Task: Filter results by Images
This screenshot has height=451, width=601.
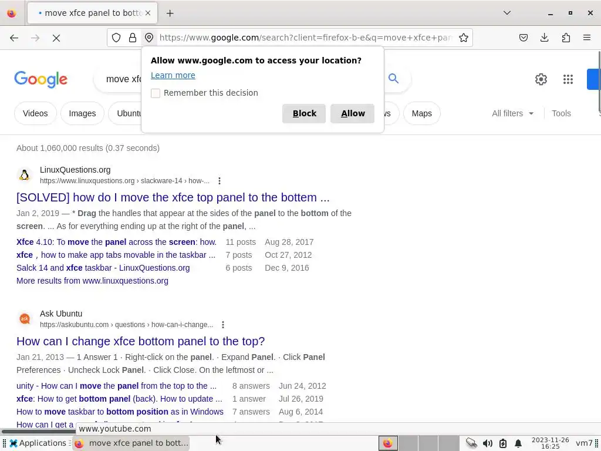Action: click(82, 113)
